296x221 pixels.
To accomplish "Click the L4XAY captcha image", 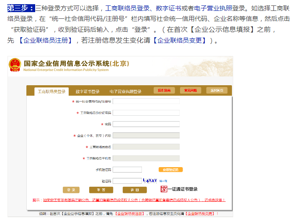I will pyautogui.click(x=150, y=180).
